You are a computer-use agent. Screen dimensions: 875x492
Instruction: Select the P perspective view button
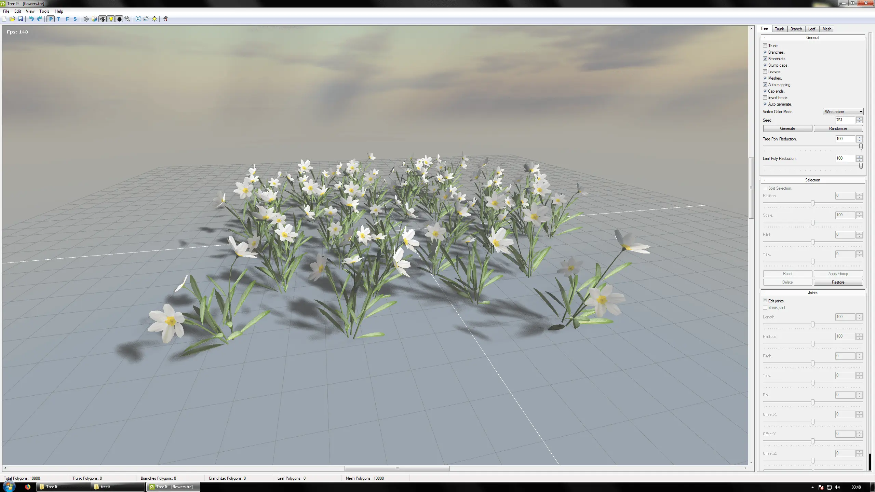(x=51, y=19)
